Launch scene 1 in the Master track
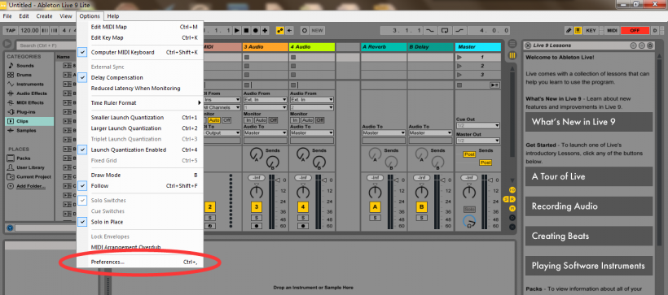Viewport: 668px width, 295px height. coord(459,57)
